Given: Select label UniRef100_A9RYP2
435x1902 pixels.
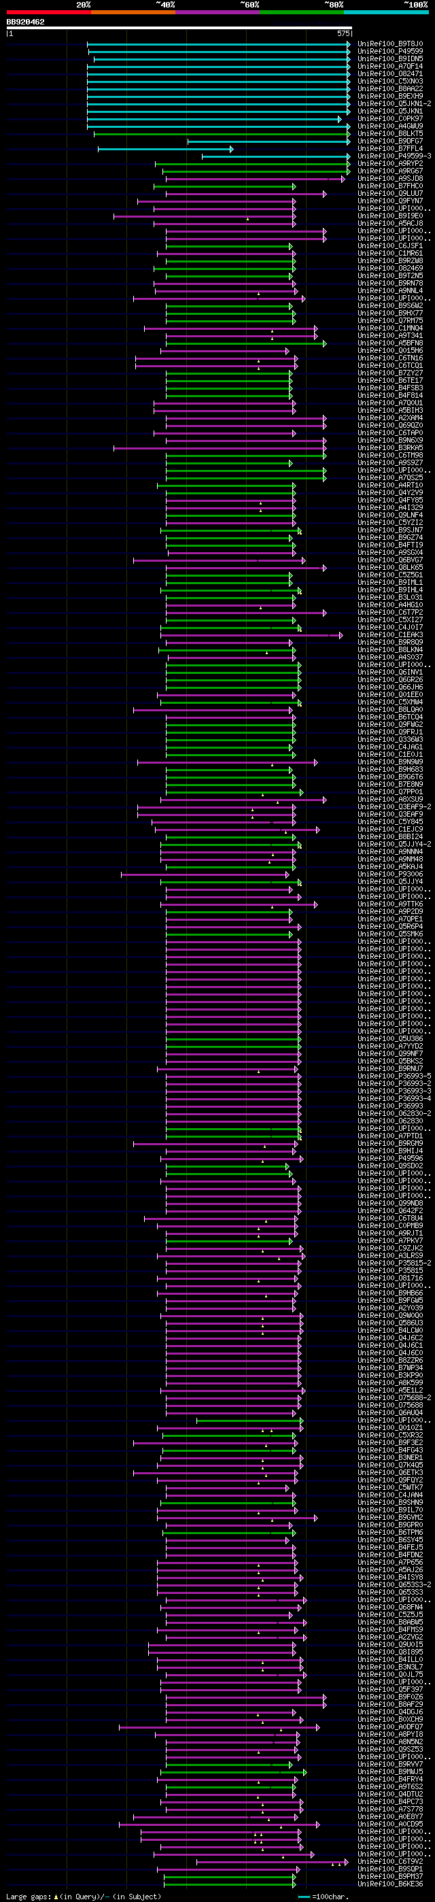Looking at the screenshot, I should pyautogui.click(x=391, y=163).
